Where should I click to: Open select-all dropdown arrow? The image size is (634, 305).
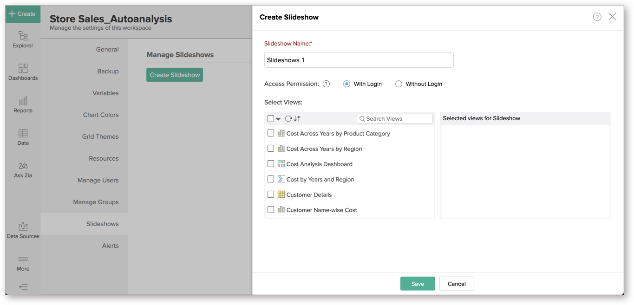pos(278,119)
